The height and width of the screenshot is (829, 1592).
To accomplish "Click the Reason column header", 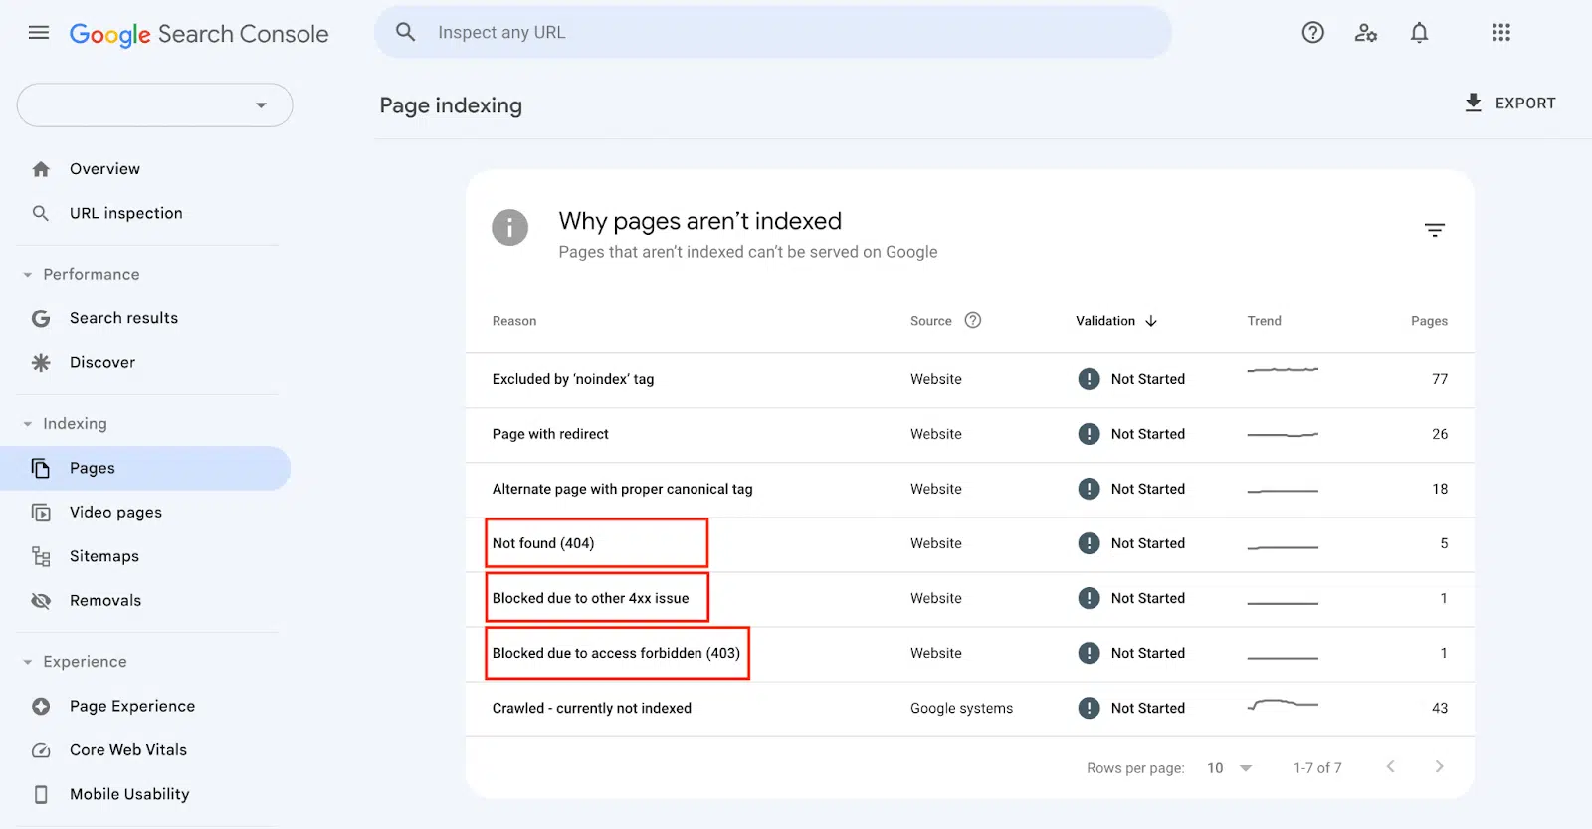I will click(x=514, y=321).
